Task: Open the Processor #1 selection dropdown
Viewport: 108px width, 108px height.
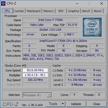Action: [x=37, y=95]
